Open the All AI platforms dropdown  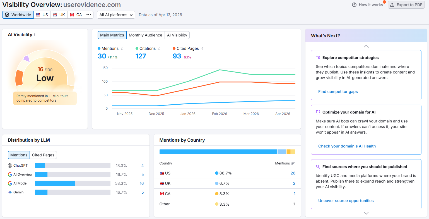point(116,15)
